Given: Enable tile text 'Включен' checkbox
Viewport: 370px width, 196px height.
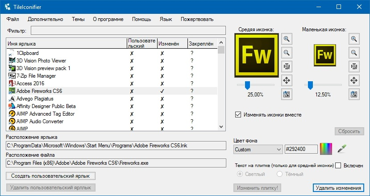Looking at the screenshot, I should [338, 165].
